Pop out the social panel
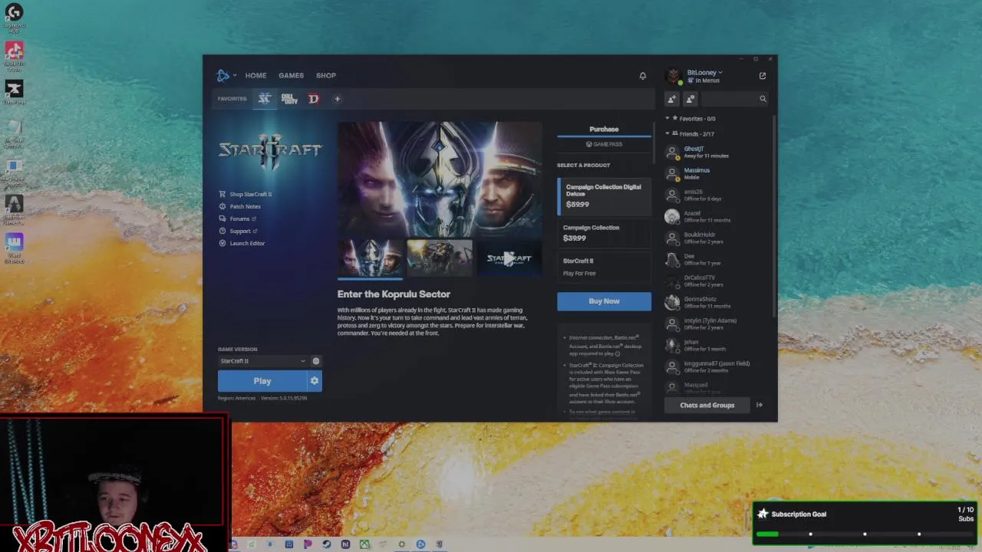Viewport: 982px width, 552px height. point(763,76)
